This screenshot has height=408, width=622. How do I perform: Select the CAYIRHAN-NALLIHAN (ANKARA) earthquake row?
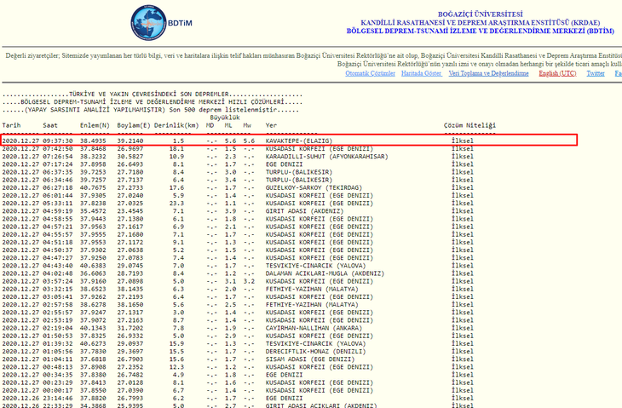click(306, 327)
